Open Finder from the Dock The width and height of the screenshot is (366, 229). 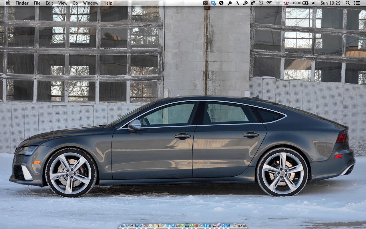pos(123,226)
